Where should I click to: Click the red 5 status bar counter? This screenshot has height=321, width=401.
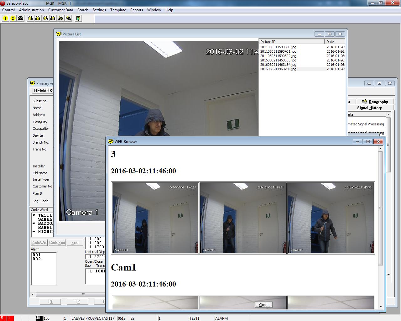3,318
